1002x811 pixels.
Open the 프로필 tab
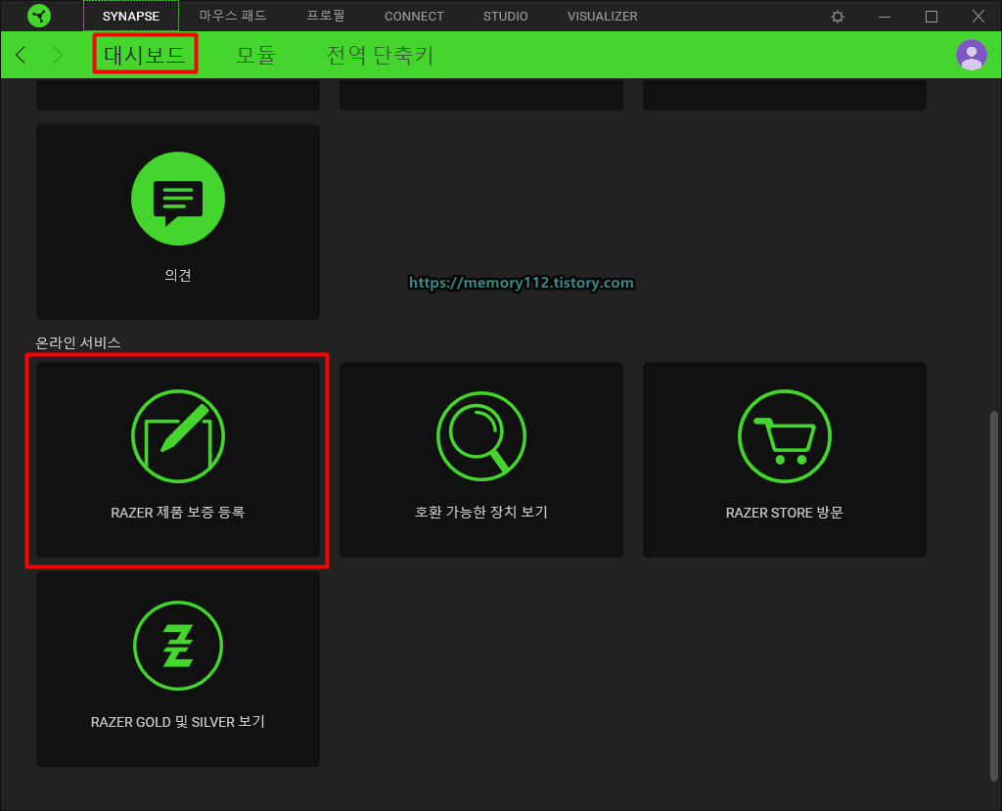pyautogui.click(x=326, y=16)
